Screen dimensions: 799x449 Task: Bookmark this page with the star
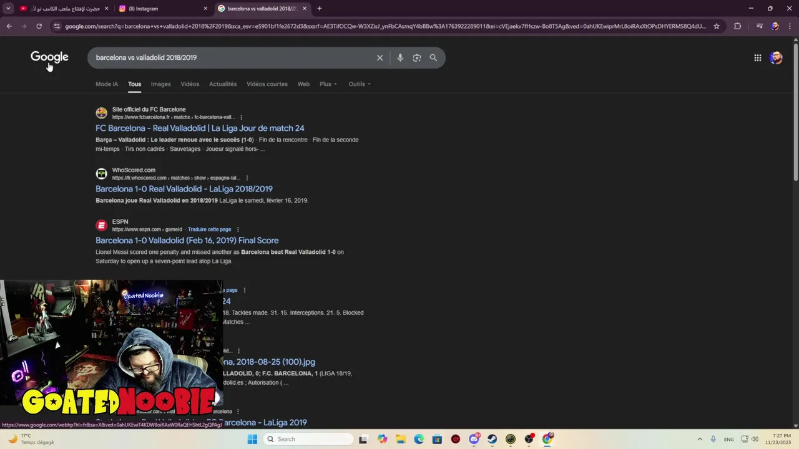pyautogui.click(x=717, y=26)
